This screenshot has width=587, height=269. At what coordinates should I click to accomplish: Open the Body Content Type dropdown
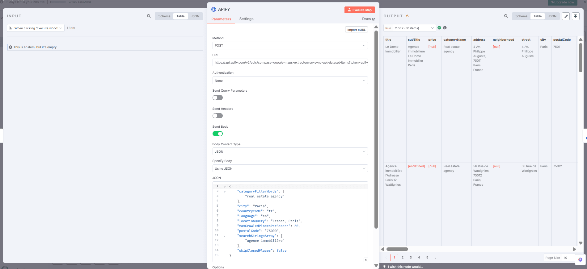coord(290,151)
